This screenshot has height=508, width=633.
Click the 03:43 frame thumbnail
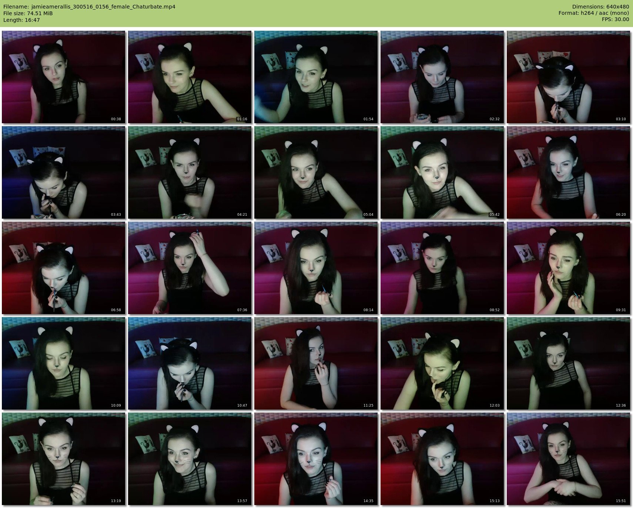tap(64, 172)
